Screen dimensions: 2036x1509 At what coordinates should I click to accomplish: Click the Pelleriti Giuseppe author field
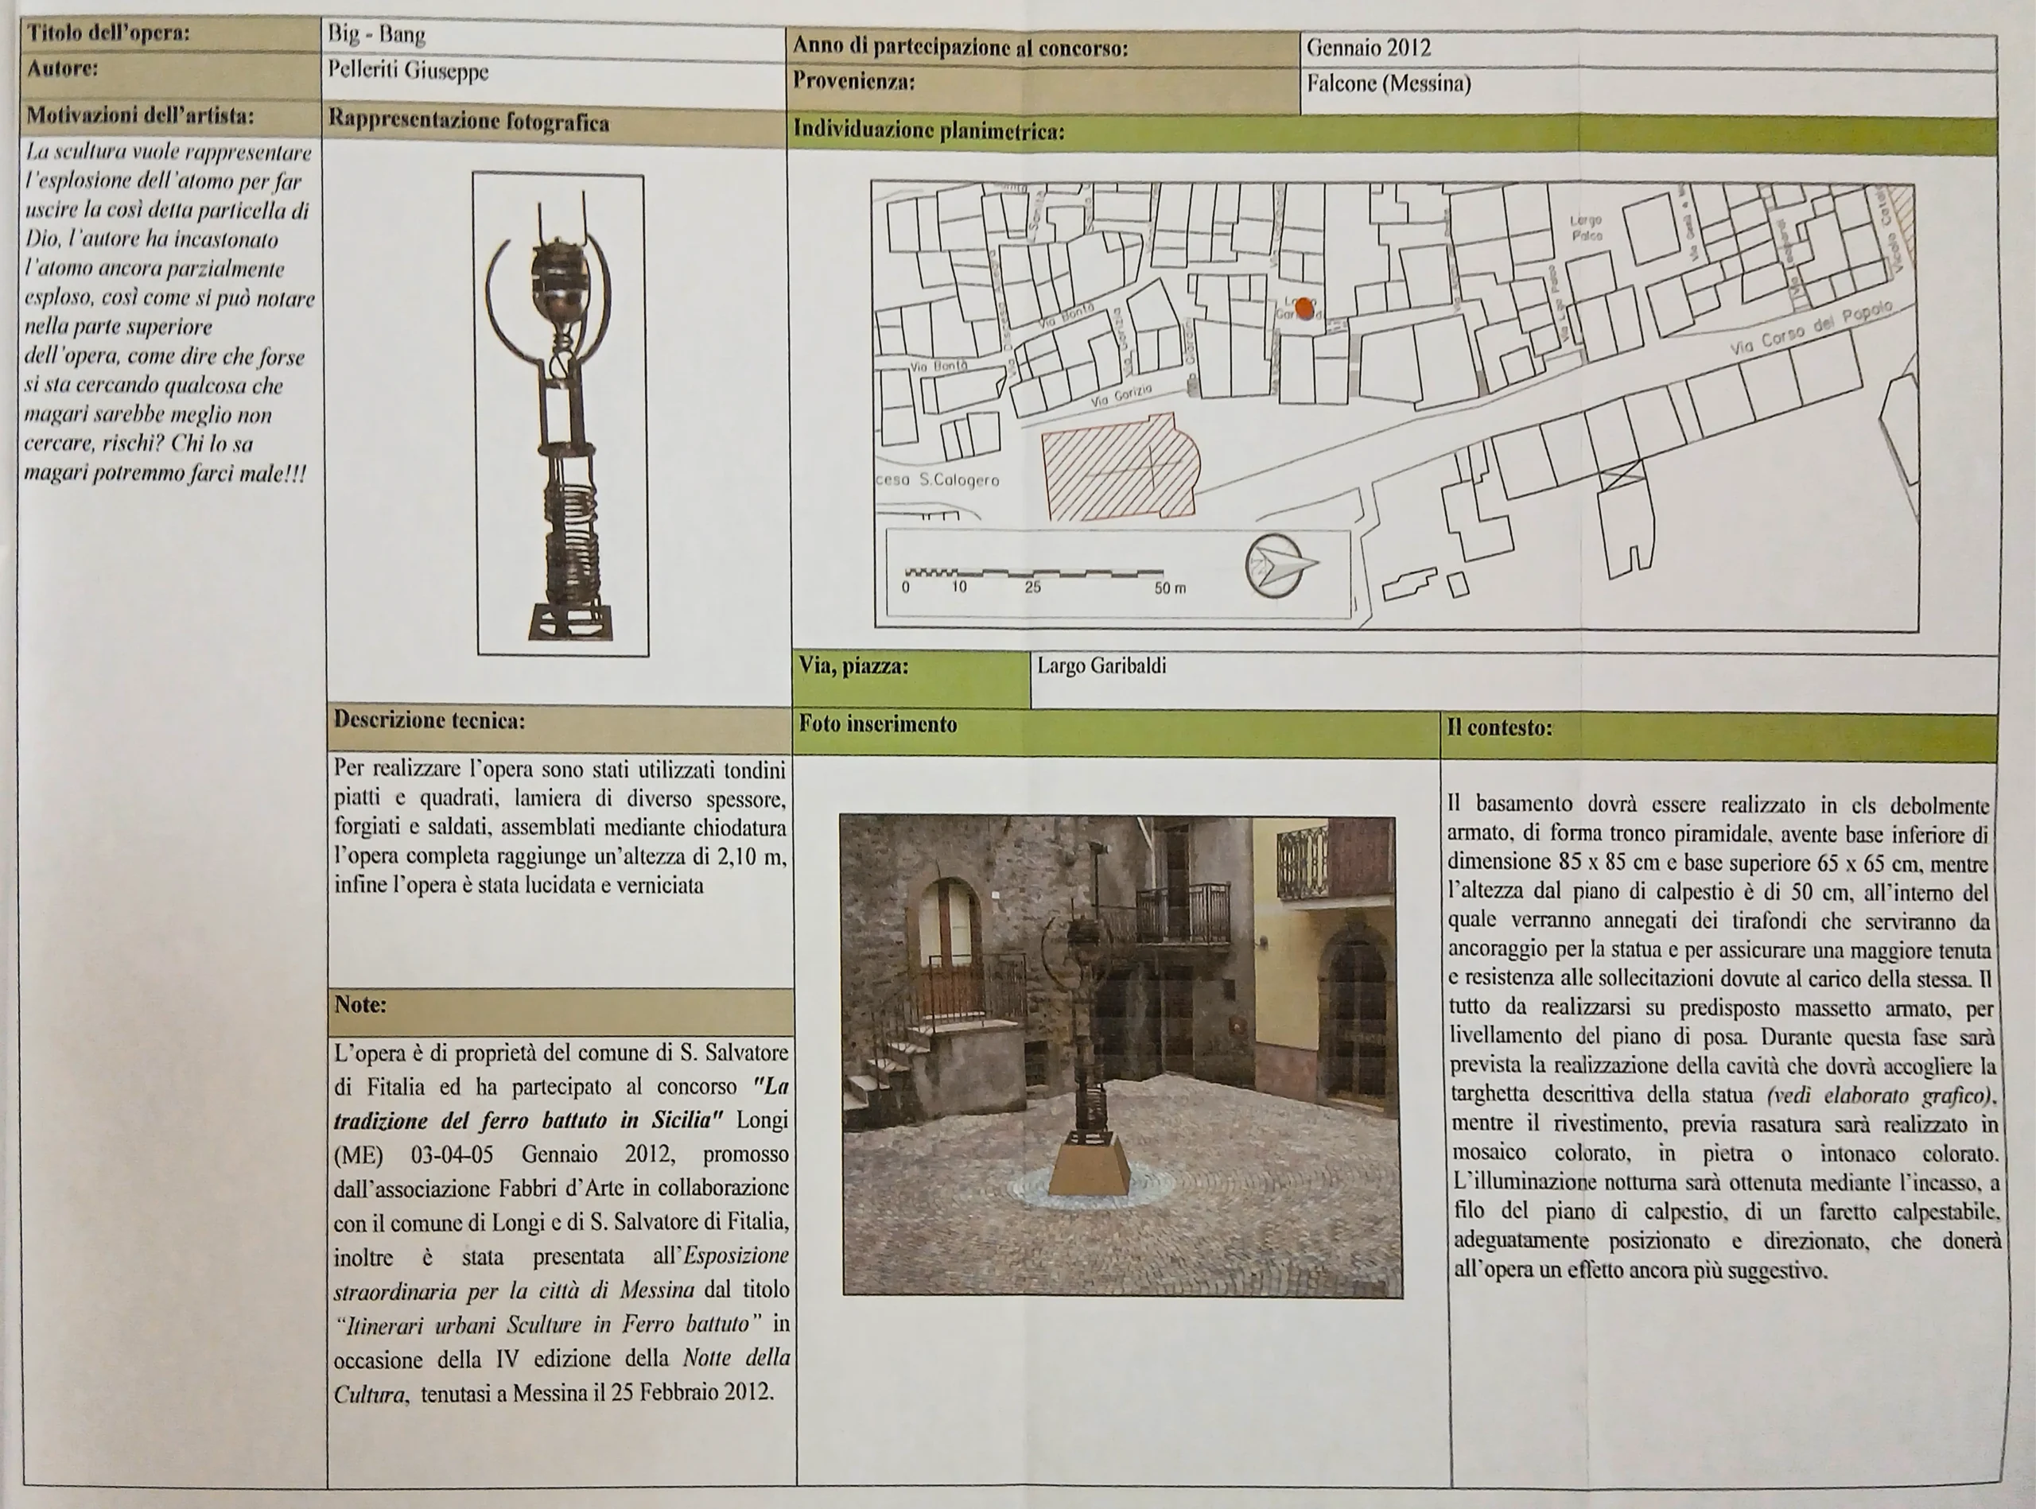tap(407, 70)
